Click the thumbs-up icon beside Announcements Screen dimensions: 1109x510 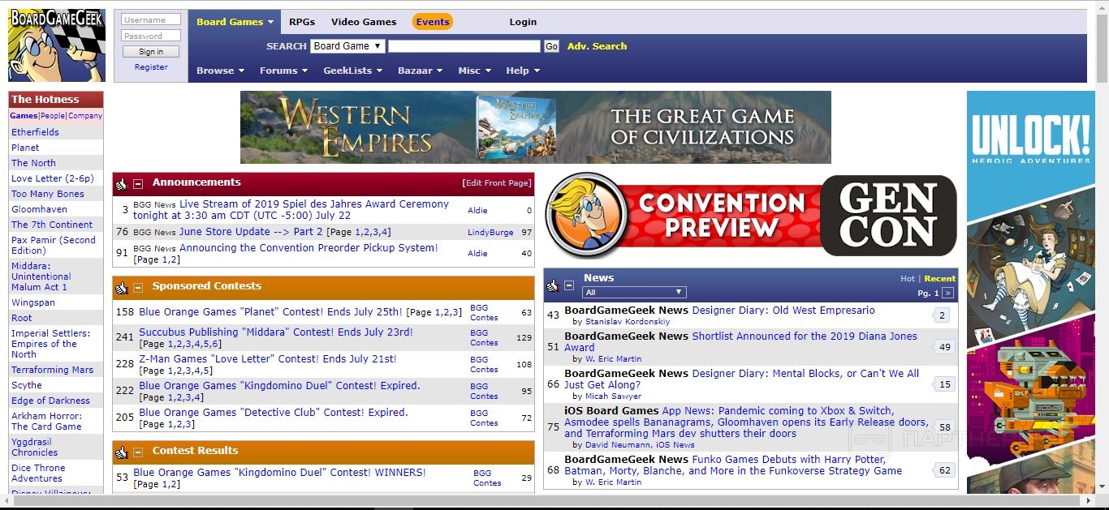click(x=122, y=184)
